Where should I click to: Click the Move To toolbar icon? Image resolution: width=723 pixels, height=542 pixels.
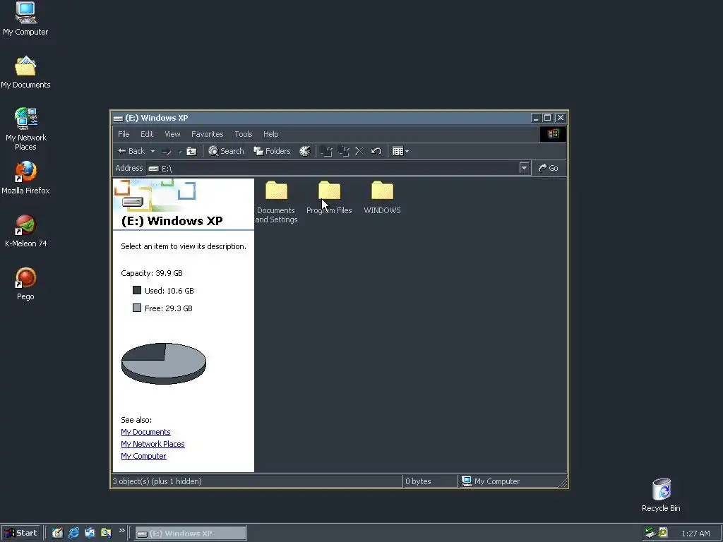pos(326,151)
